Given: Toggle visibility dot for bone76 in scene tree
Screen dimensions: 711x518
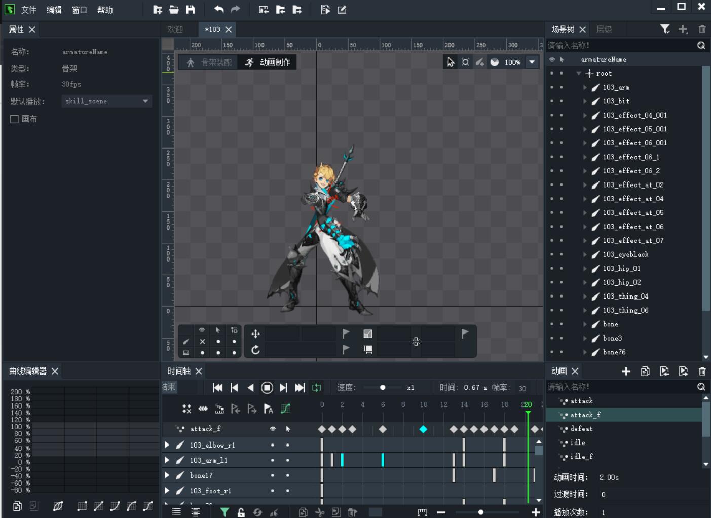Looking at the screenshot, I should tap(552, 352).
